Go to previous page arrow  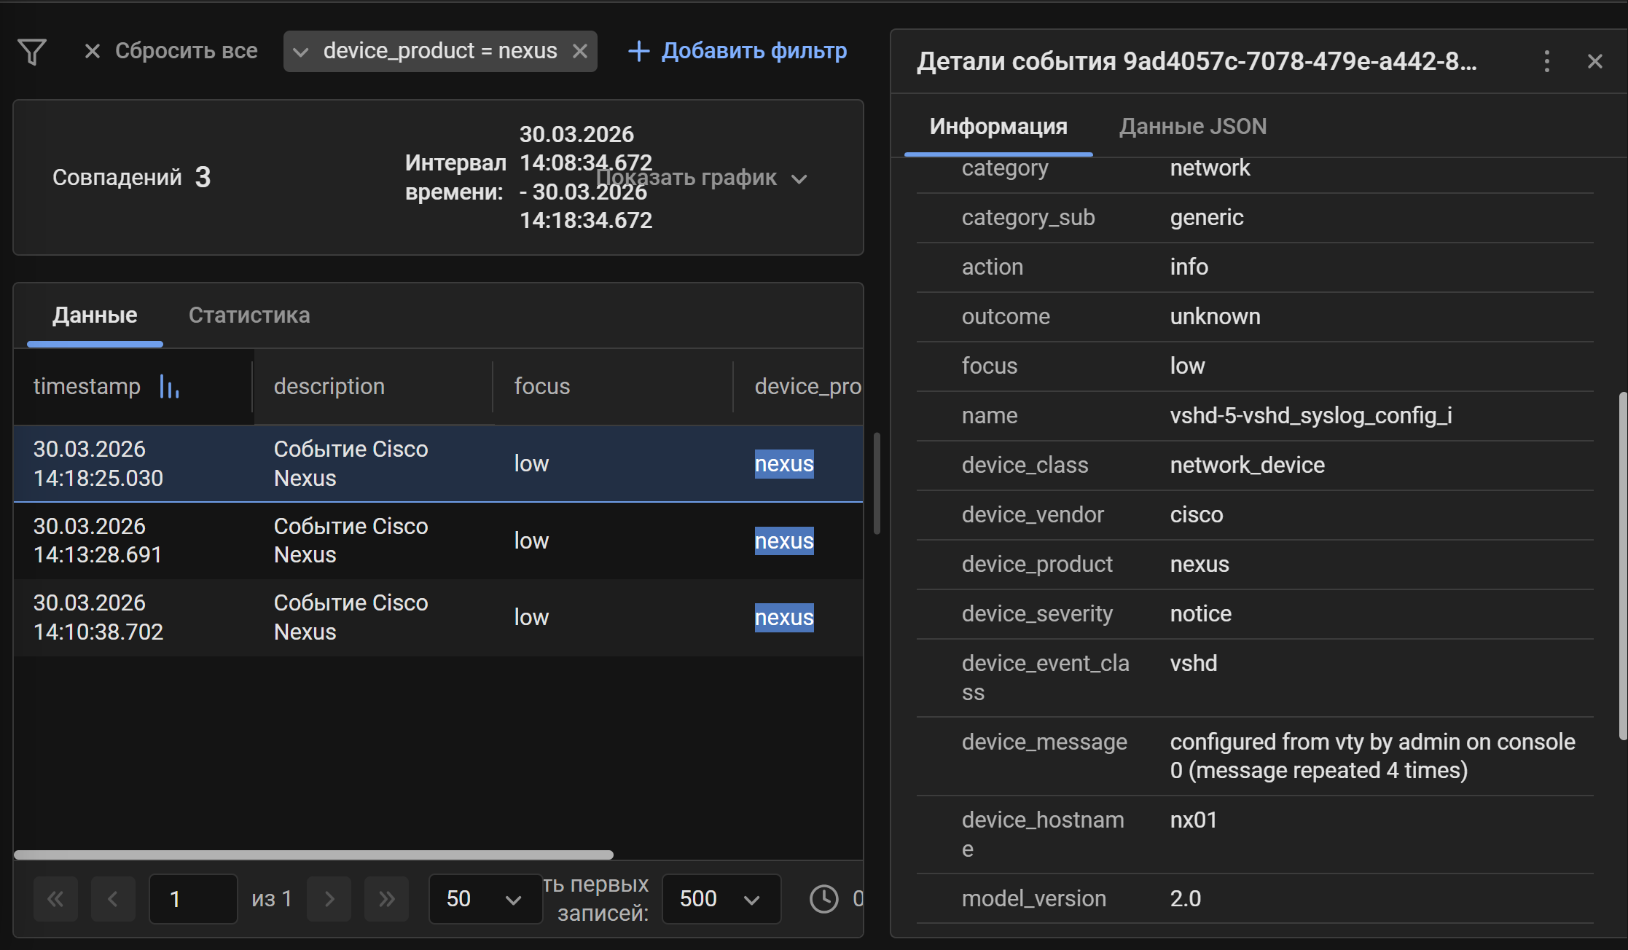tap(113, 899)
